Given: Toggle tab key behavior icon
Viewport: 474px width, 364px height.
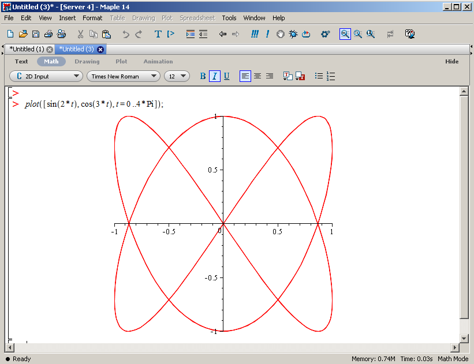Looking at the screenshot, I should coord(390,34).
